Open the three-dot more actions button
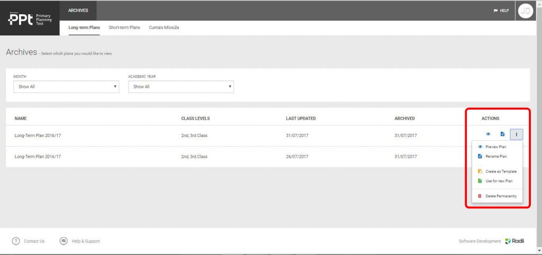542x255 pixels. pyautogui.click(x=516, y=134)
